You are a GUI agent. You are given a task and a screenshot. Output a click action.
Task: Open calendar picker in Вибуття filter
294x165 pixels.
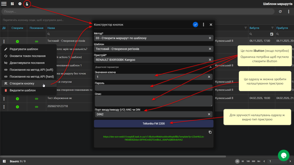(x=272, y=34)
